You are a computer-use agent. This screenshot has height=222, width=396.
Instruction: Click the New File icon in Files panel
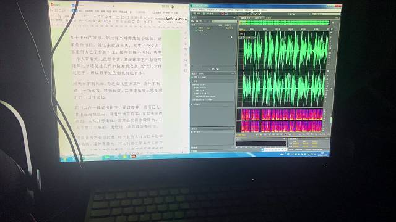200,22
